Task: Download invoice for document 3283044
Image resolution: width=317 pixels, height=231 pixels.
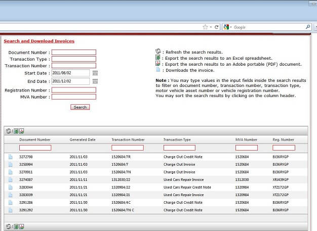Action: (x=11, y=187)
